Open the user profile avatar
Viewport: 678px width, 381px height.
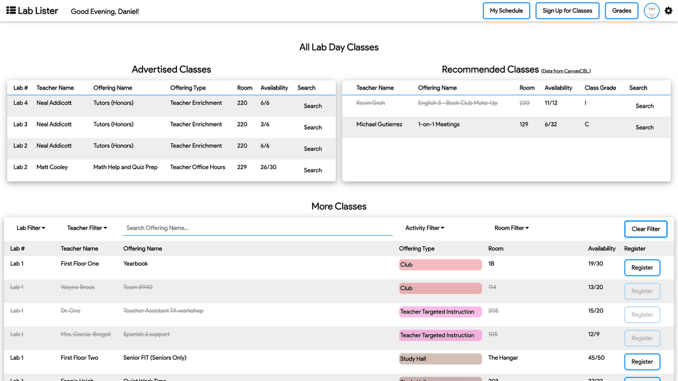click(652, 11)
